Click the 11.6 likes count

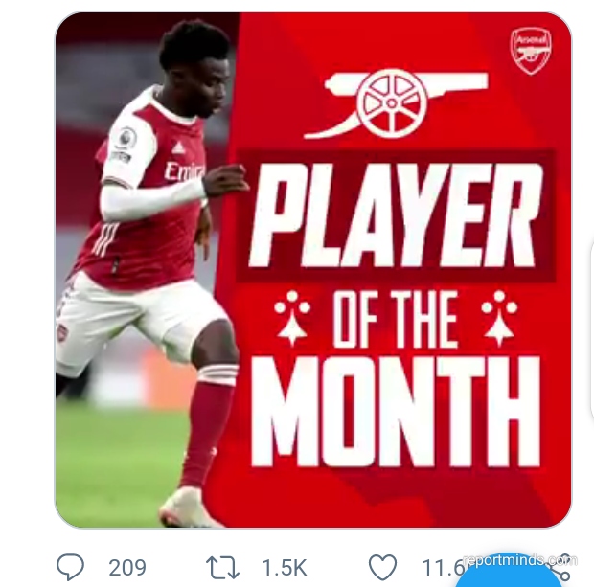[442, 568]
